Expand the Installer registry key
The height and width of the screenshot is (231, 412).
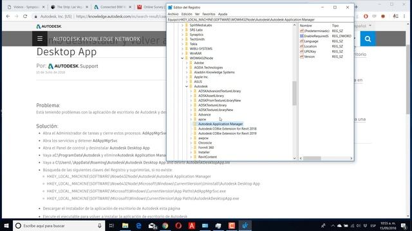pos(191,152)
